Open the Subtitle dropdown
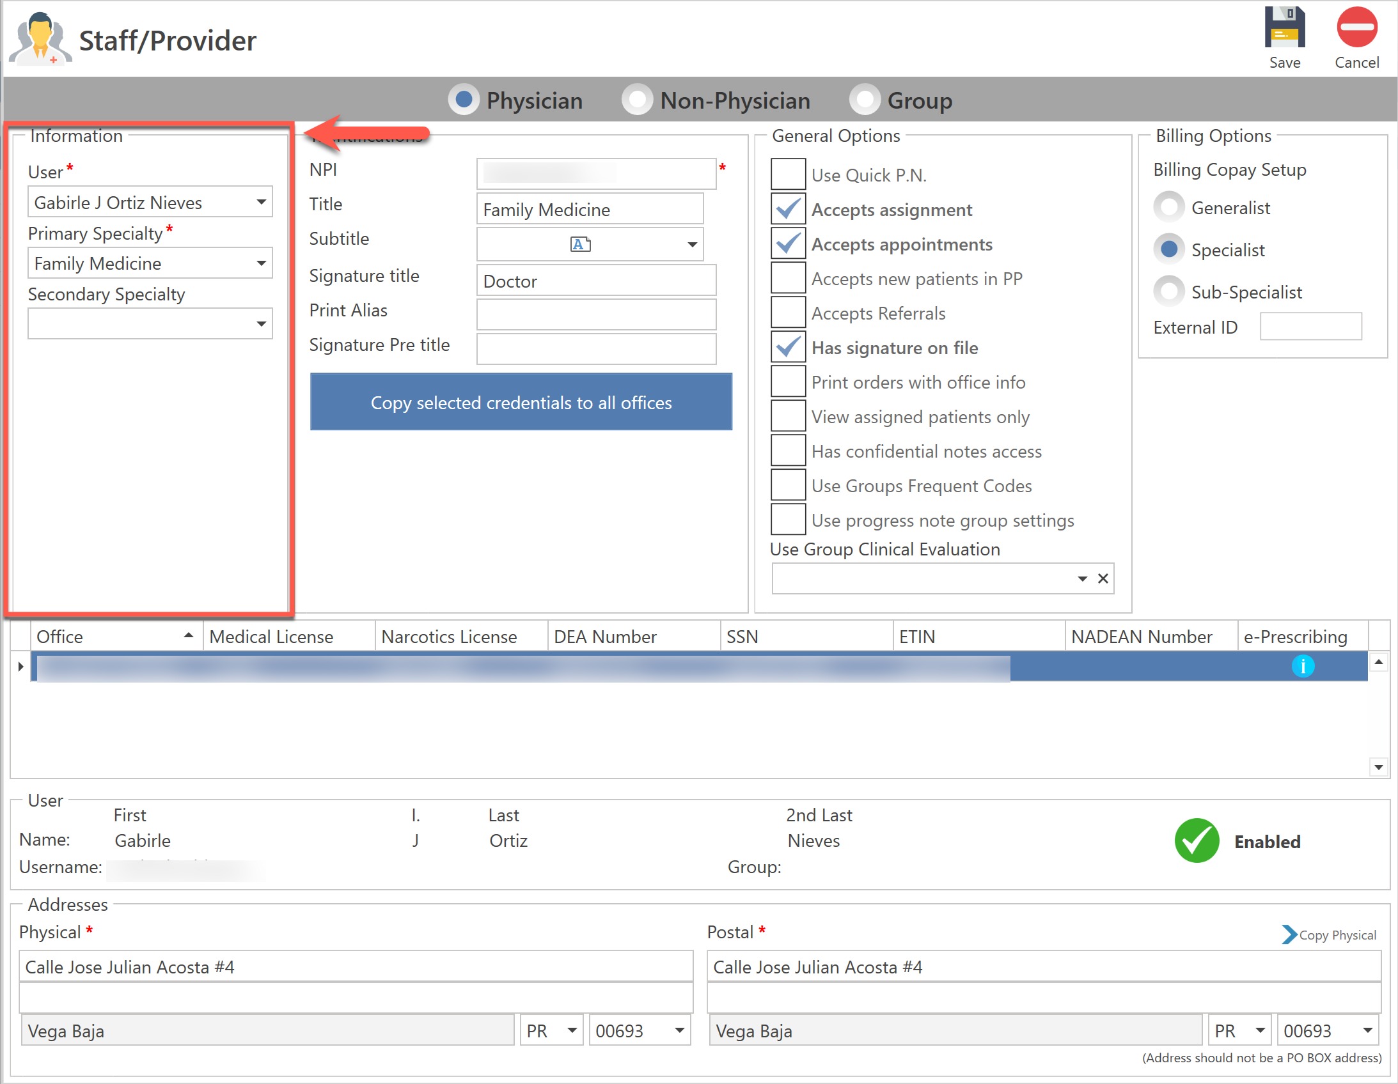The image size is (1398, 1084). 692,244
